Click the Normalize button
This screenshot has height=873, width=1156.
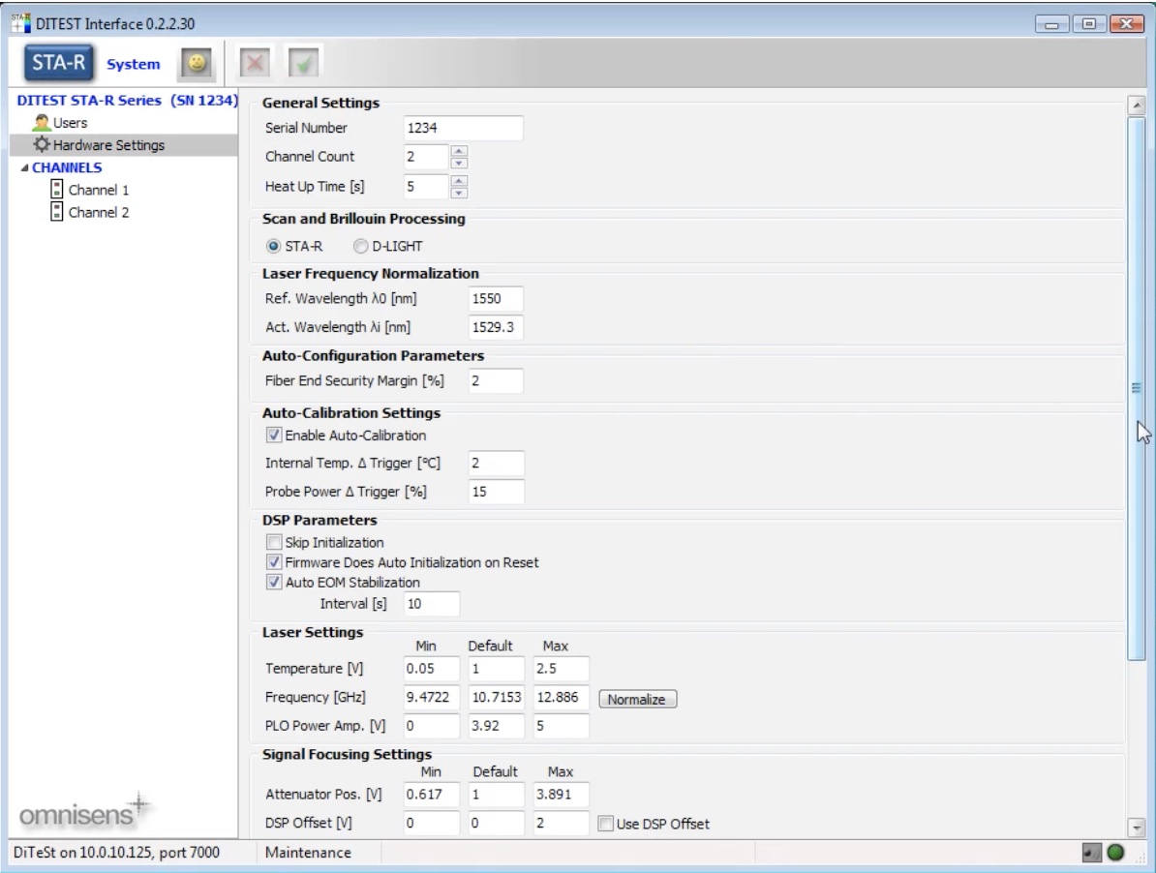pos(637,699)
